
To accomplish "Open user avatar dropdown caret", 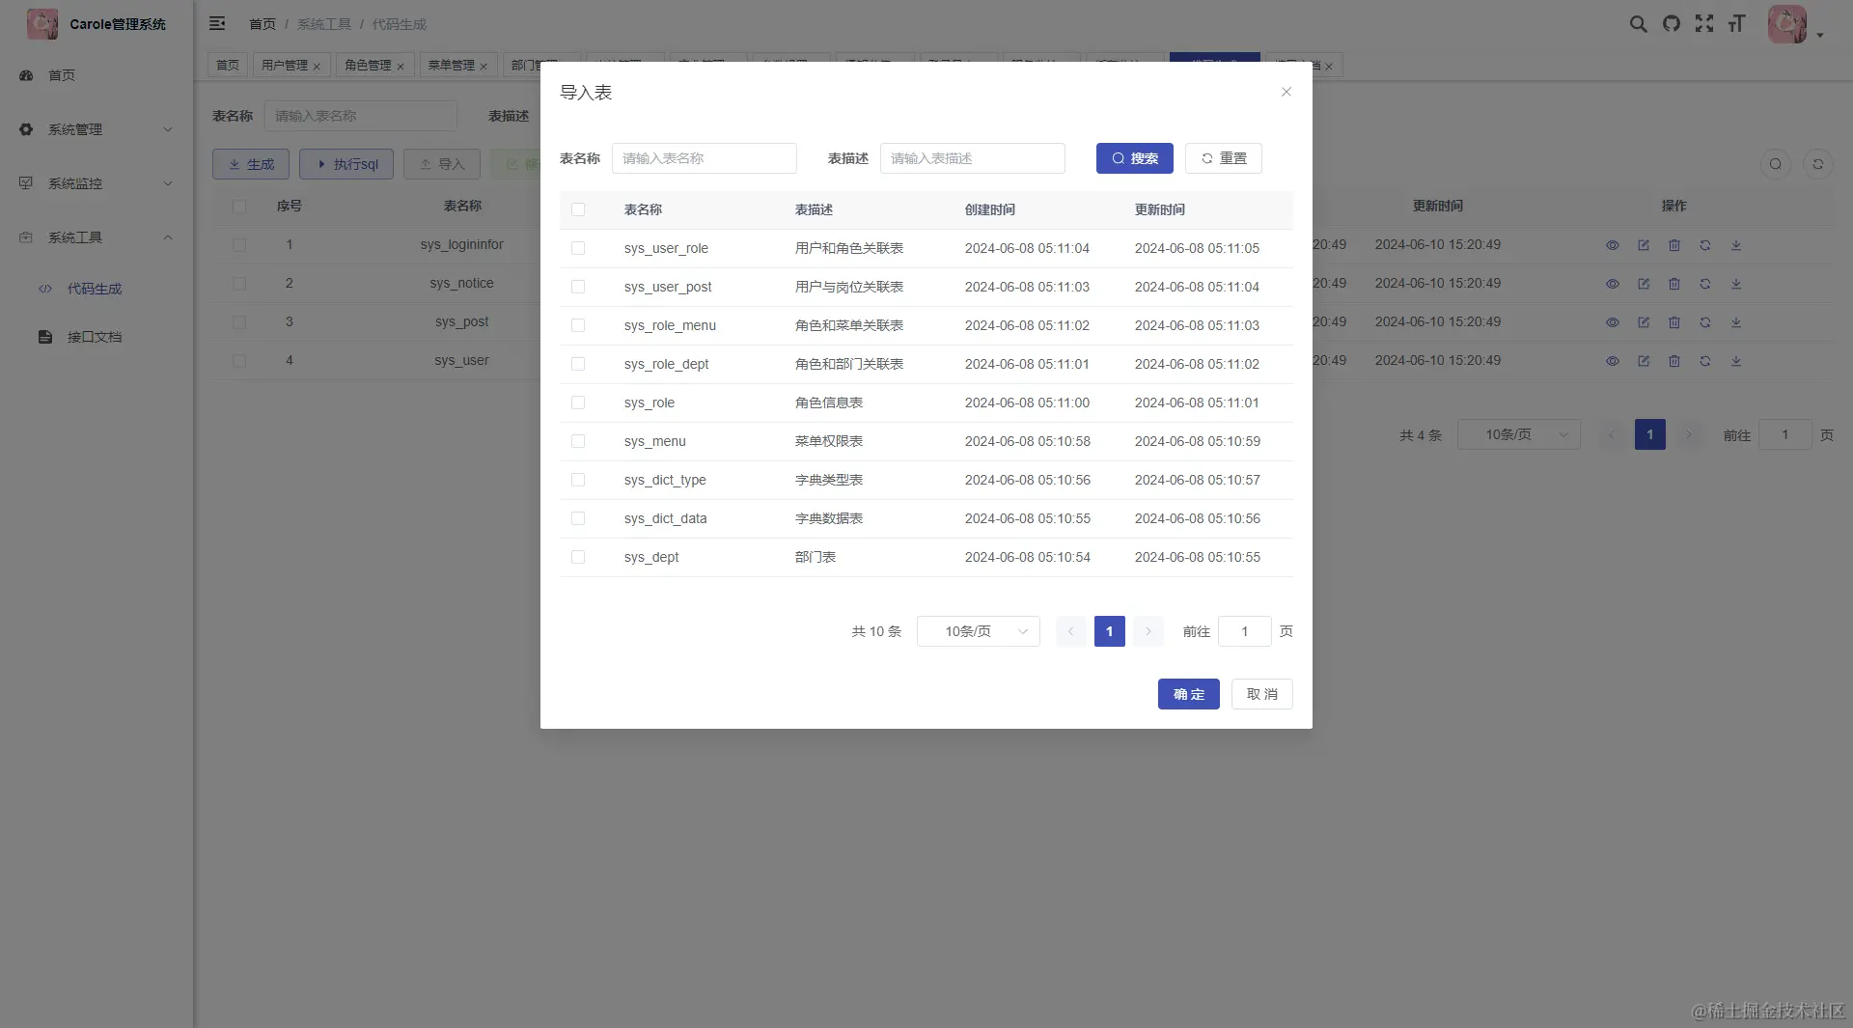I will click(1820, 35).
